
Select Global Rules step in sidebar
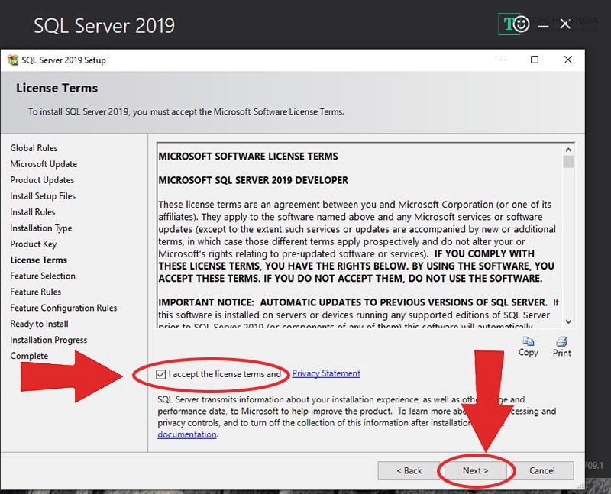point(34,148)
